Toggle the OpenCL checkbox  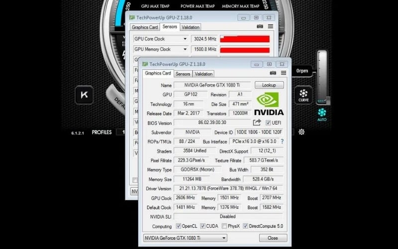pos(178,226)
